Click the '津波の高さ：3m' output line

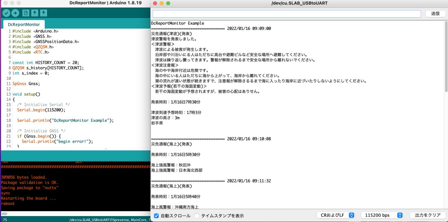[165, 117]
